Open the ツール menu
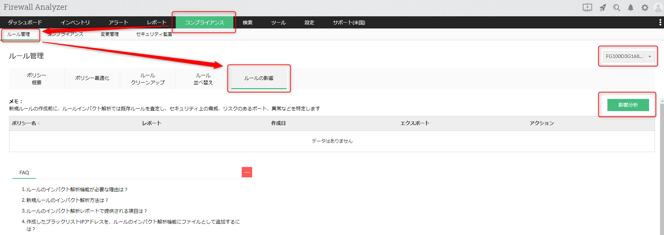 tap(279, 23)
